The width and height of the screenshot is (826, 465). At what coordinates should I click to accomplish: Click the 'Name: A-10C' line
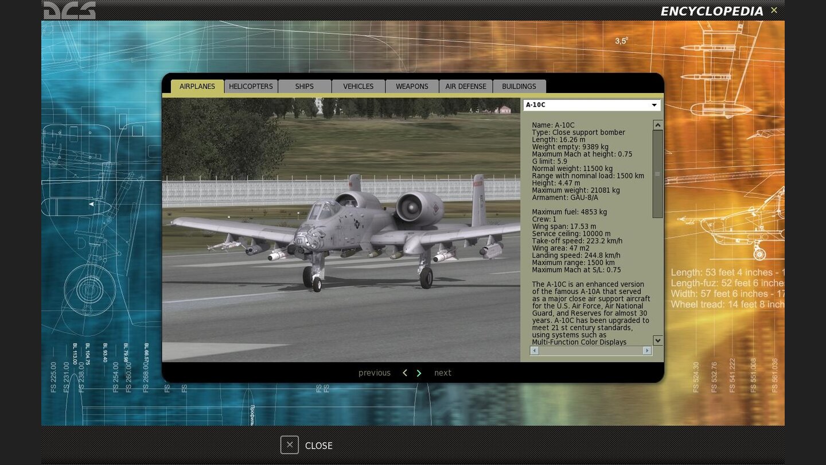coord(553,125)
